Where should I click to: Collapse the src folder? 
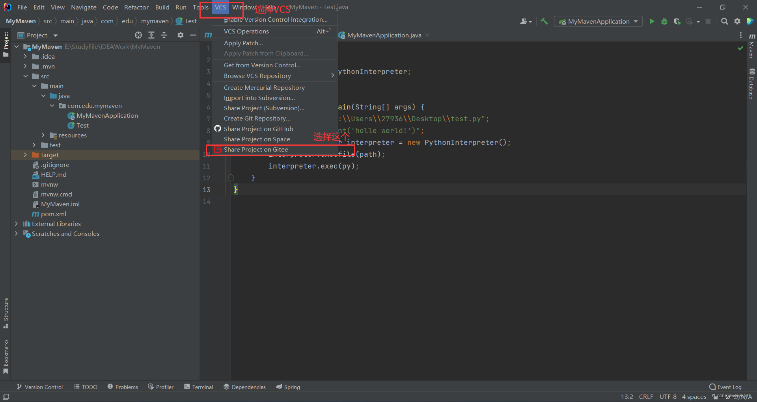pyautogui.click(x=25, y=76)
